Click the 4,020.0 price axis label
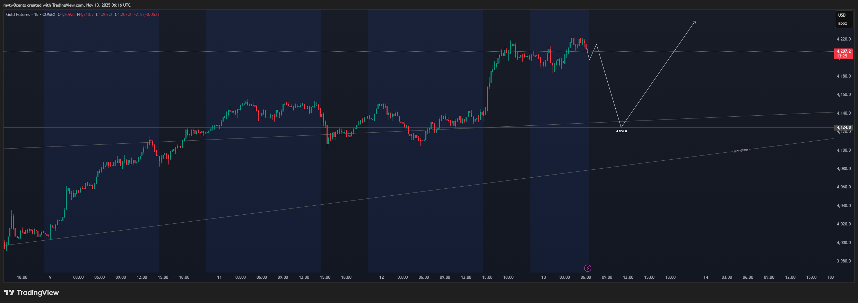Viewport: 858px width, 303px height. tap(843, 224)
